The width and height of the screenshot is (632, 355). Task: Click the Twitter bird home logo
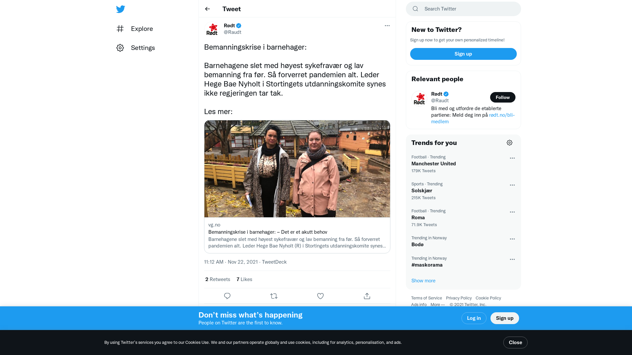pos(120,9)
